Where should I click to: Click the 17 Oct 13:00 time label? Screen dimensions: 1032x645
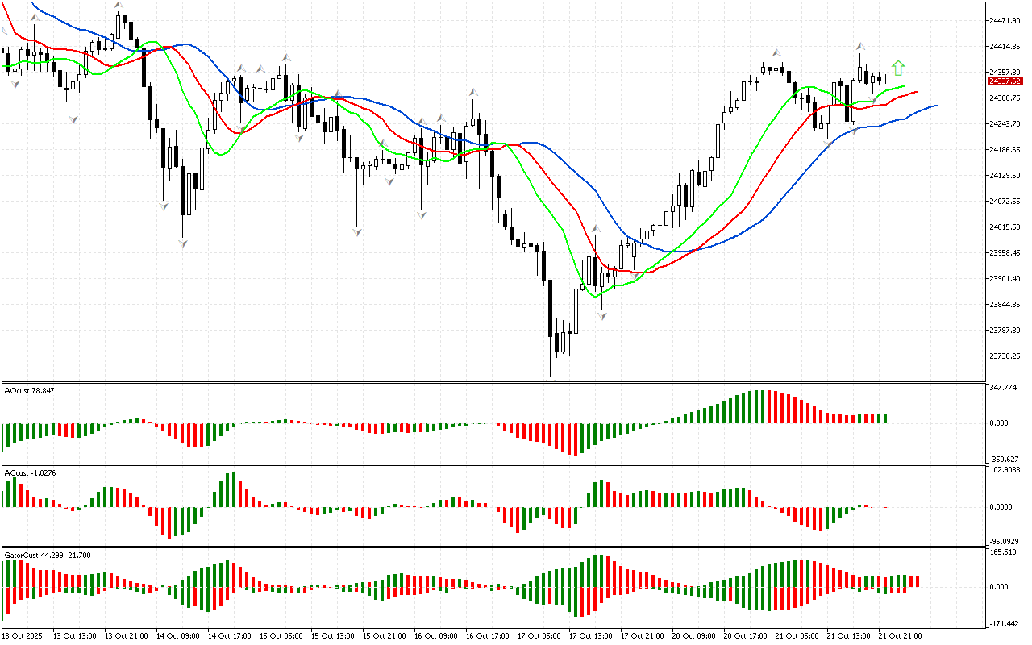589,636
